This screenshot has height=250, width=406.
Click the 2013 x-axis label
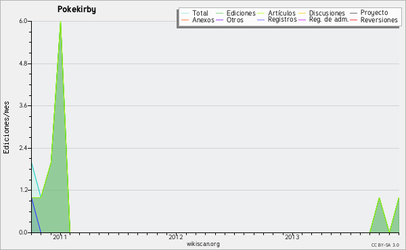click(x=292, y=237)
